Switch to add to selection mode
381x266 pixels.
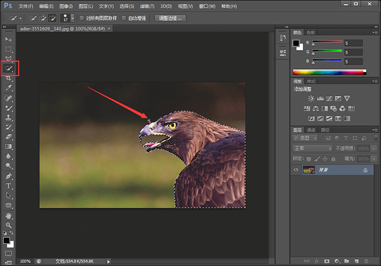pos(42,18)
